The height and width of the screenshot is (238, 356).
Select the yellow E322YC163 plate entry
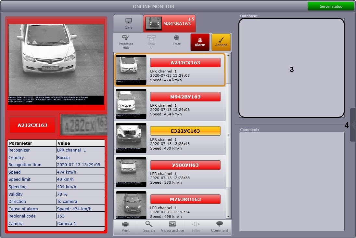185,131
